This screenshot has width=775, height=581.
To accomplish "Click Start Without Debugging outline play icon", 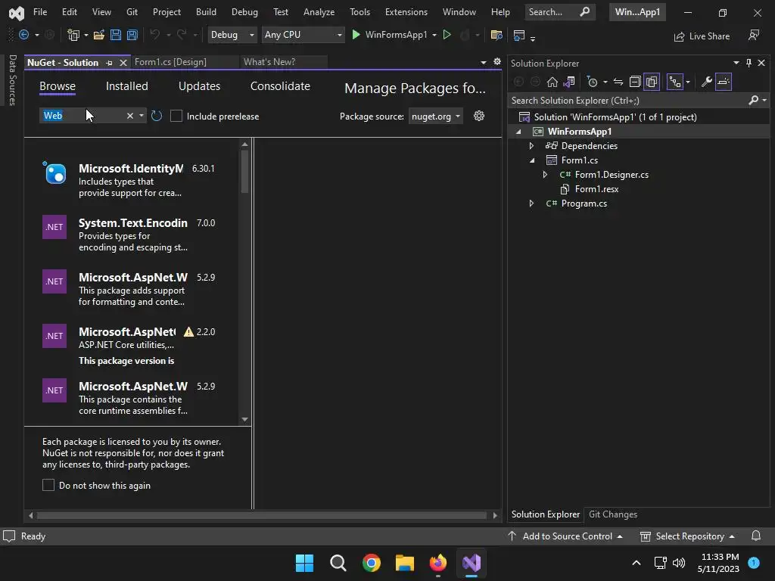I will click(x=447, y=35).
